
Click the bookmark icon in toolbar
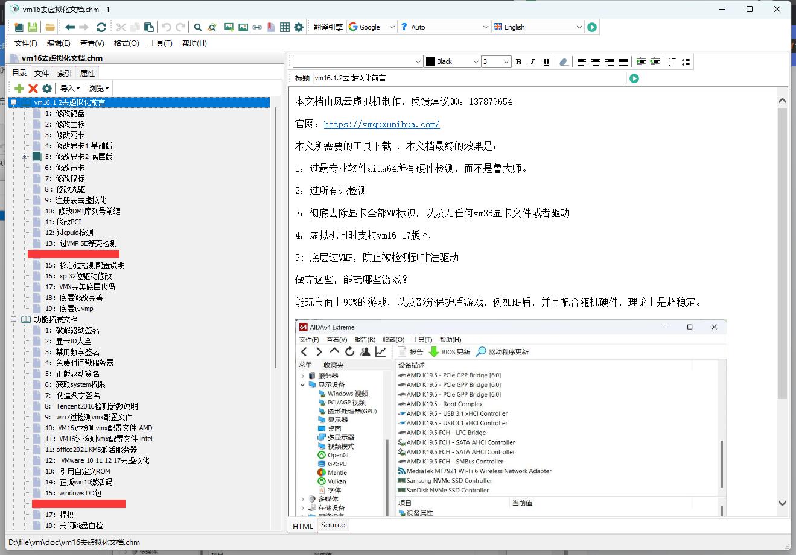pyautogui.click(x=270, y=27)
